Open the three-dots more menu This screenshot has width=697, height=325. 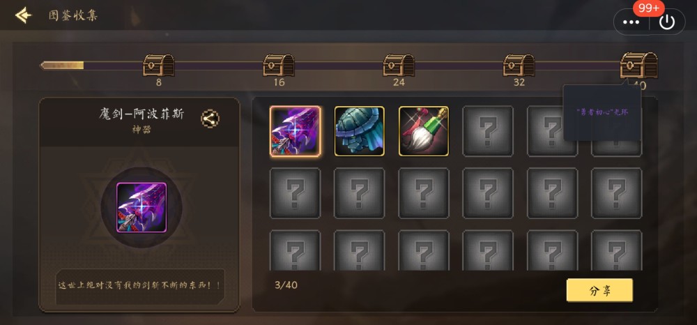coord(631,22)
